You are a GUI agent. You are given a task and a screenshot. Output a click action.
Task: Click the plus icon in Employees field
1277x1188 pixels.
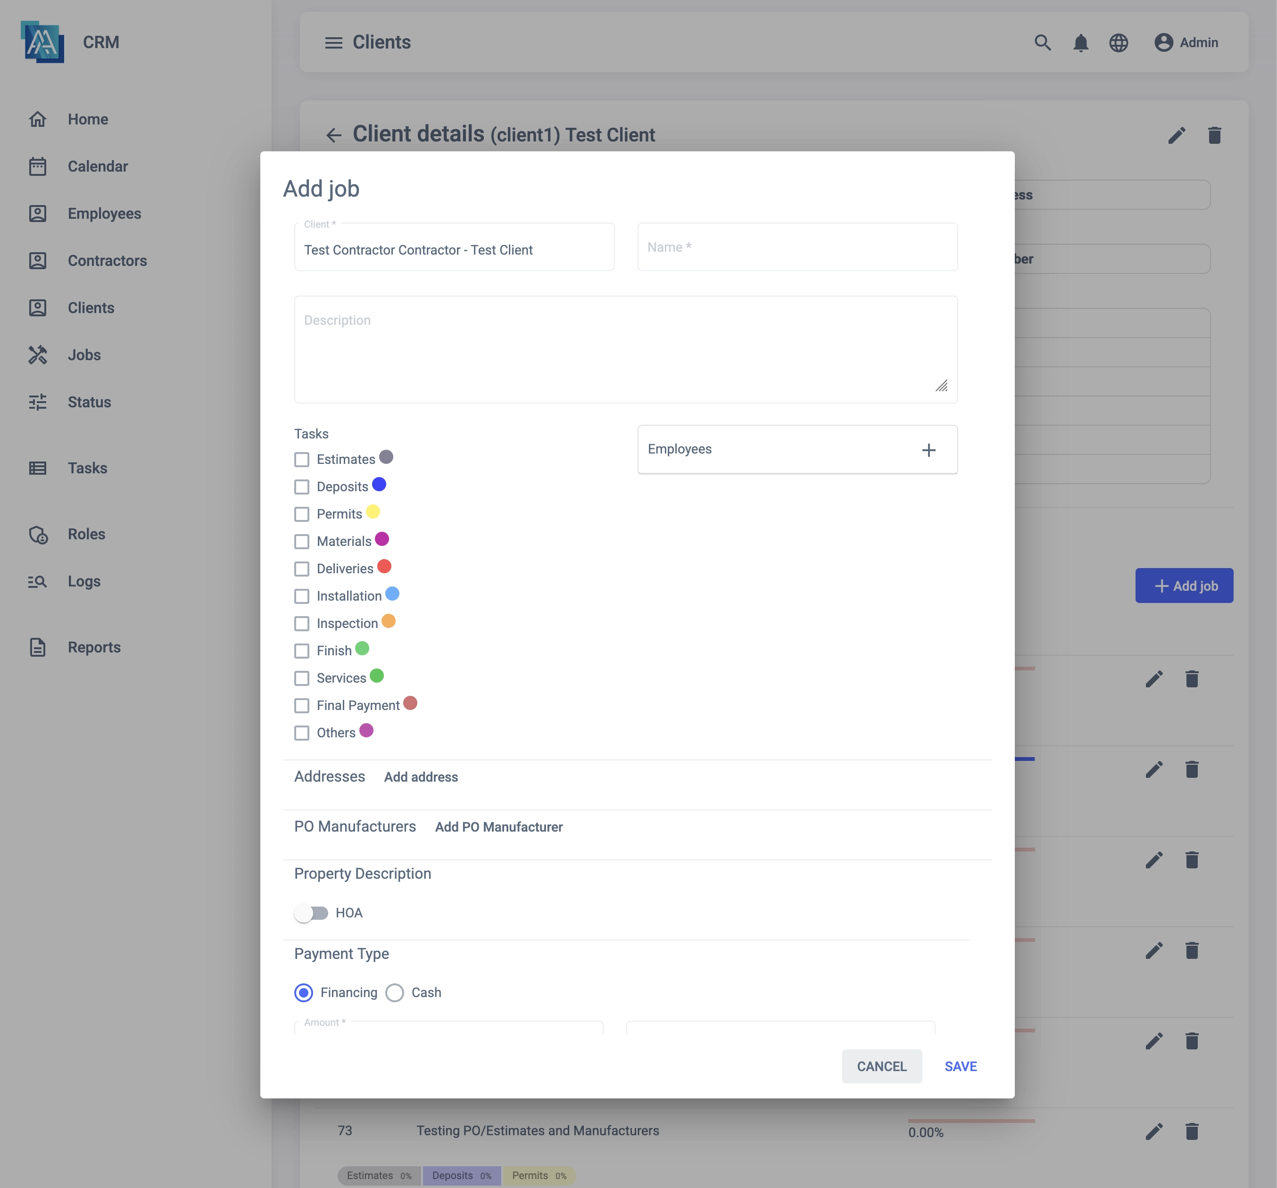point(928,450)
